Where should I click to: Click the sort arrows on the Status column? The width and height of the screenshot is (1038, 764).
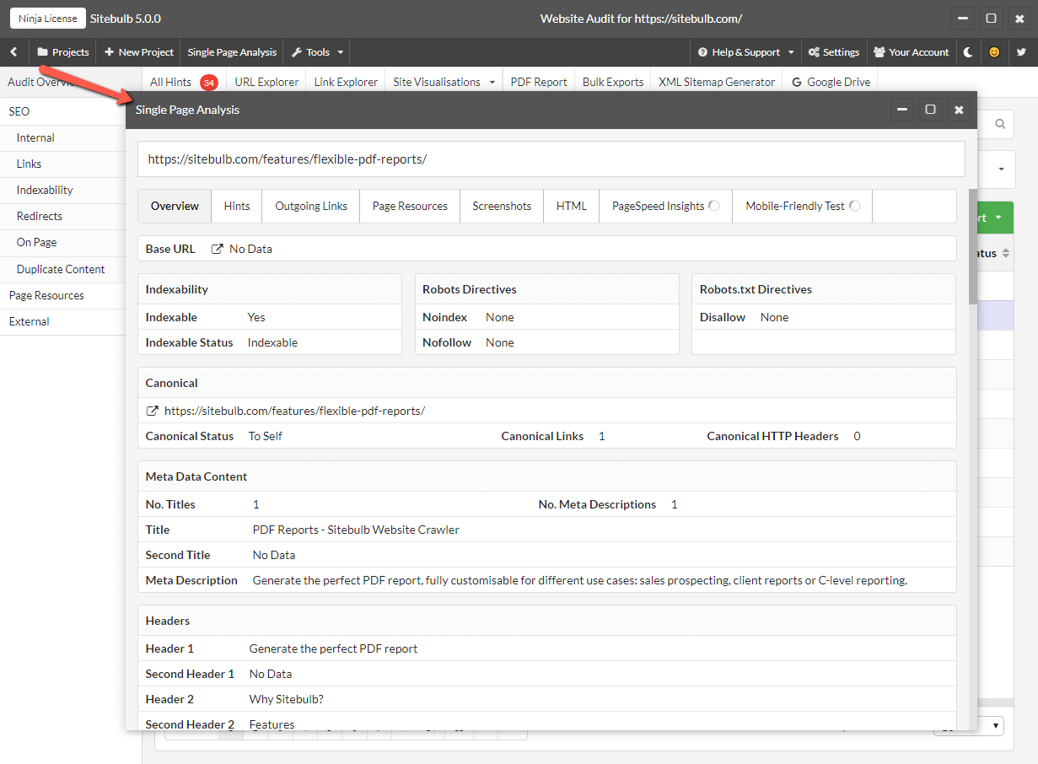[1005, 253]
